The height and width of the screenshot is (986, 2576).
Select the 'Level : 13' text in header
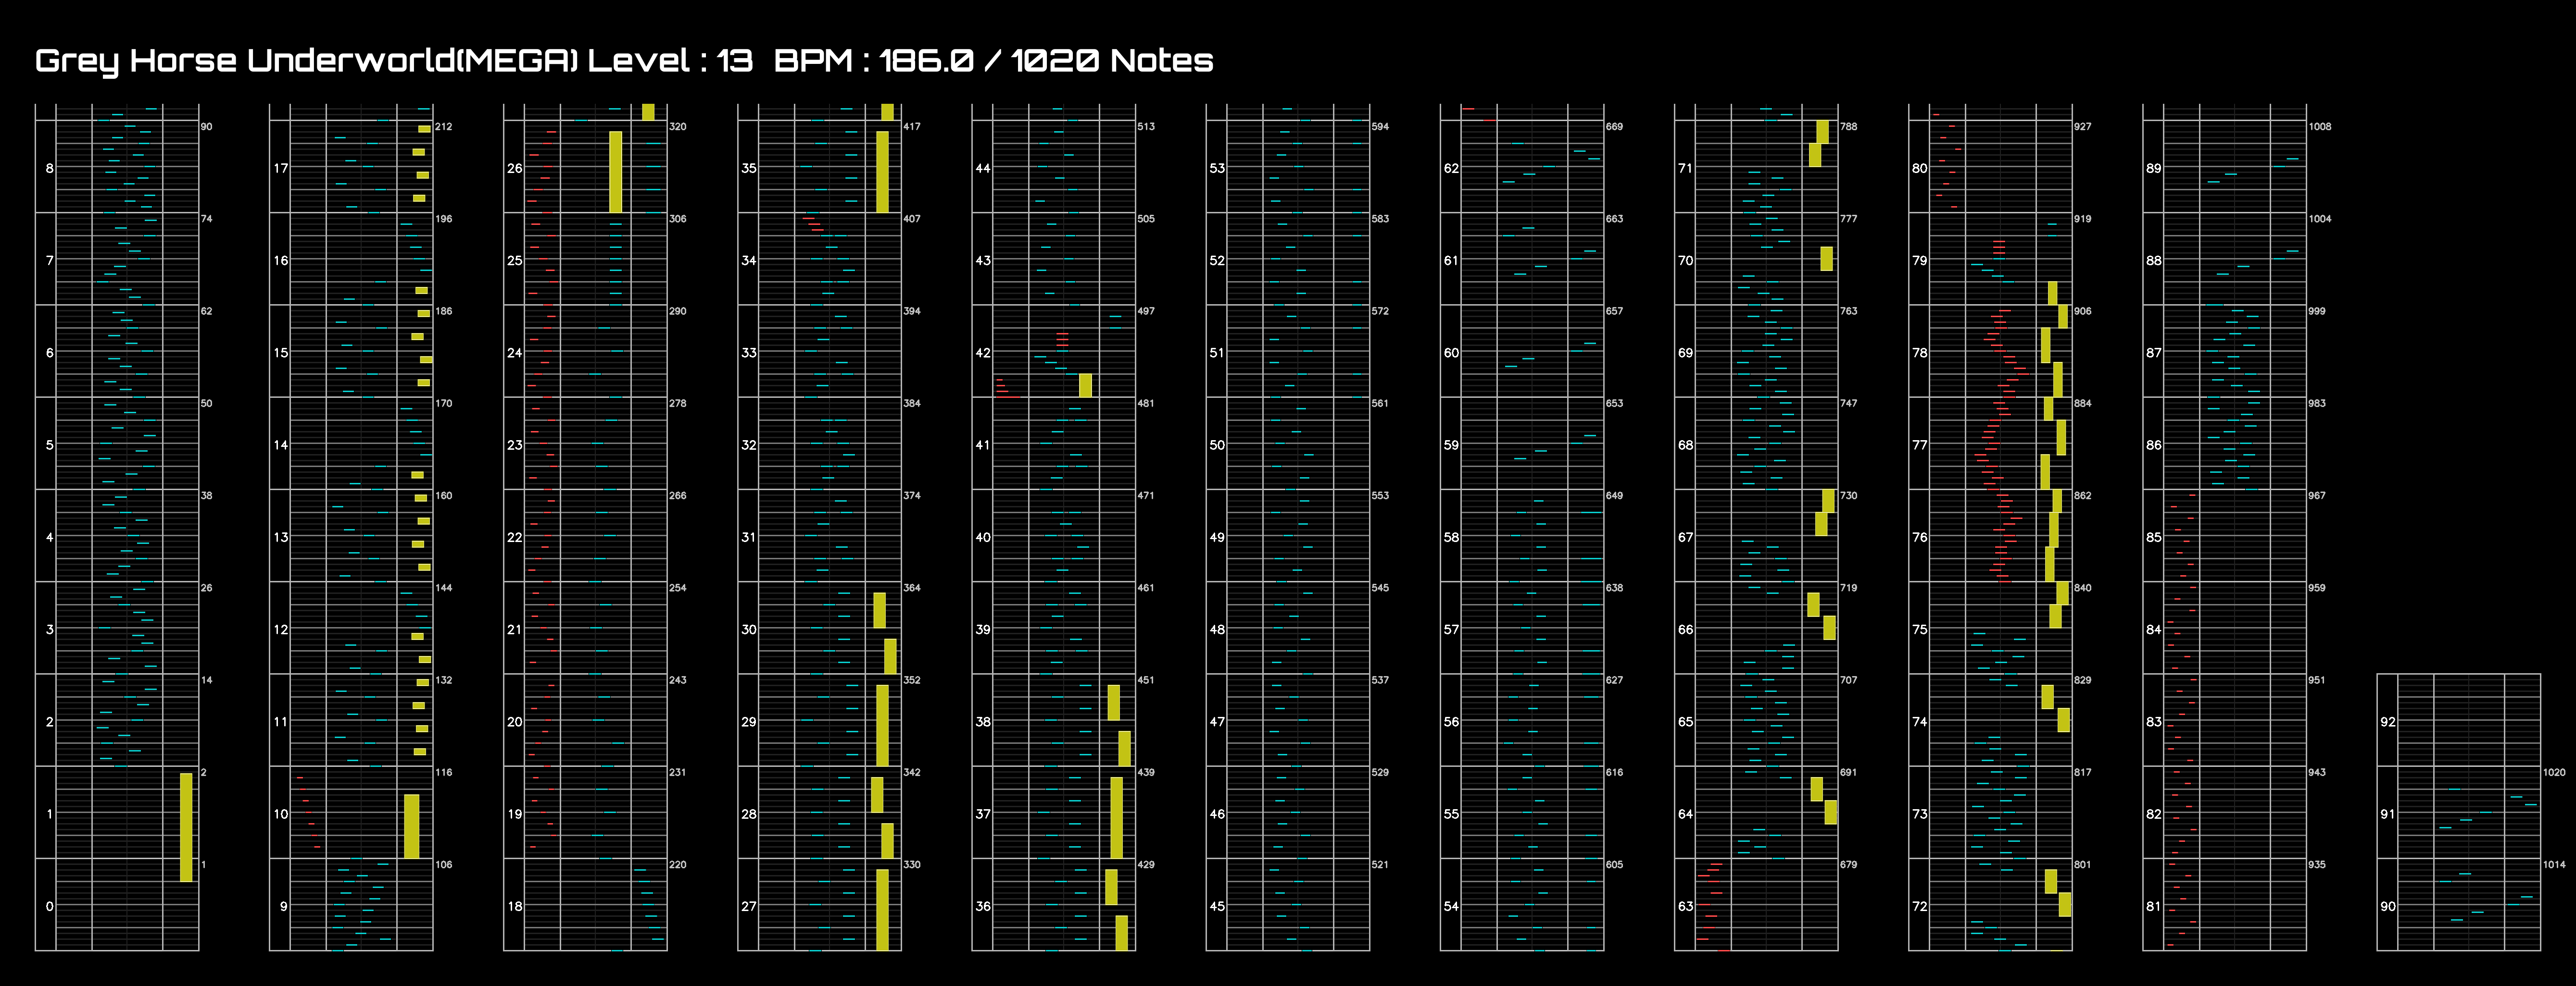(x=670, y=60)
